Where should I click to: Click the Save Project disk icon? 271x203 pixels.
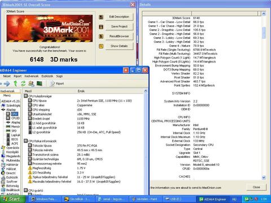(x=101, y=27)
